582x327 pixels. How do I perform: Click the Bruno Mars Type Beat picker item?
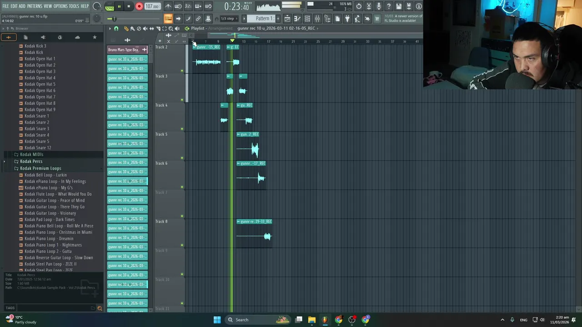click(127, 50)
